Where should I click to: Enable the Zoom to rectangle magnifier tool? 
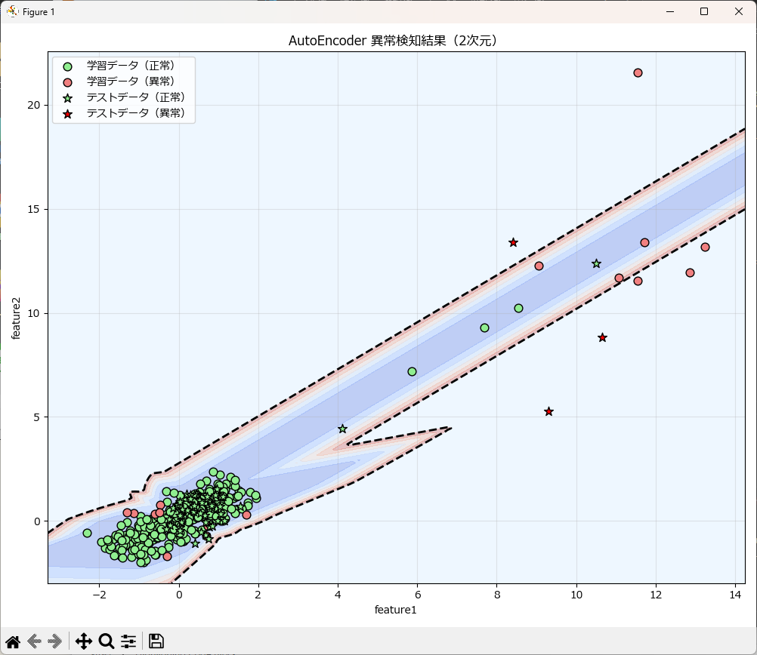[x=107, y=641]
